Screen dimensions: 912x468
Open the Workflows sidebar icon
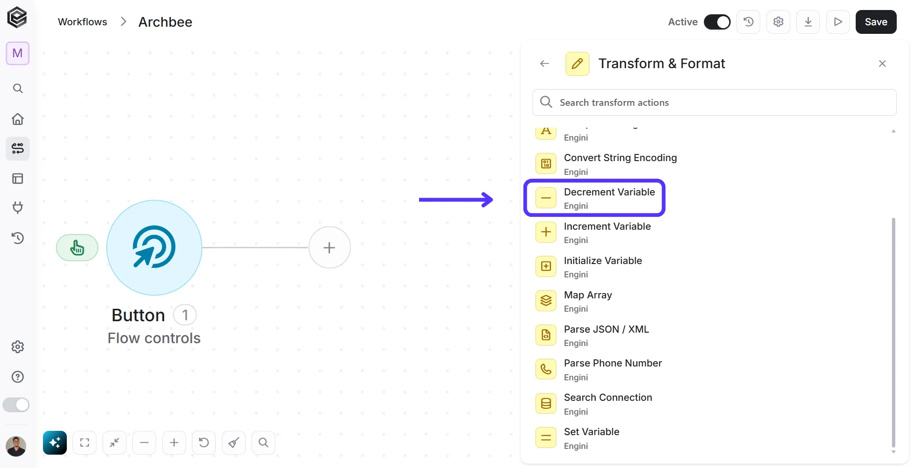[18, 149]
